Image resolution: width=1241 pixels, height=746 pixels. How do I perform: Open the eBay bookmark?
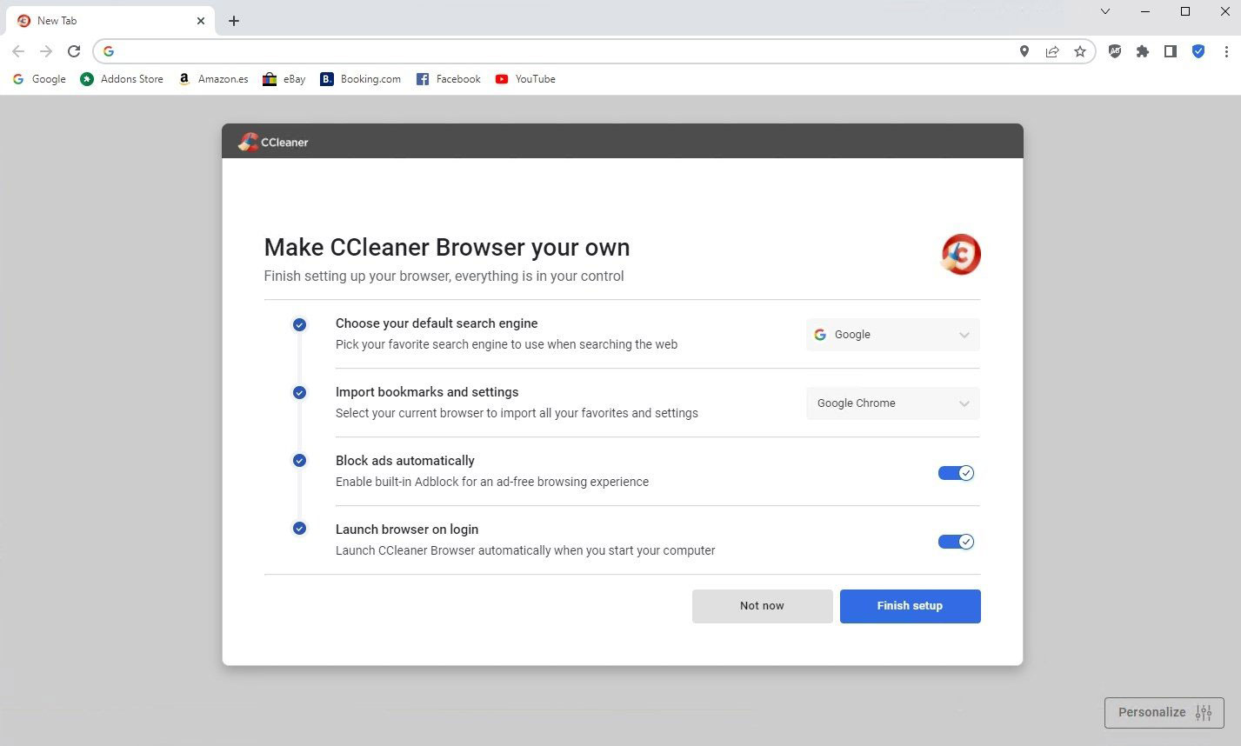tap(284, 79)
